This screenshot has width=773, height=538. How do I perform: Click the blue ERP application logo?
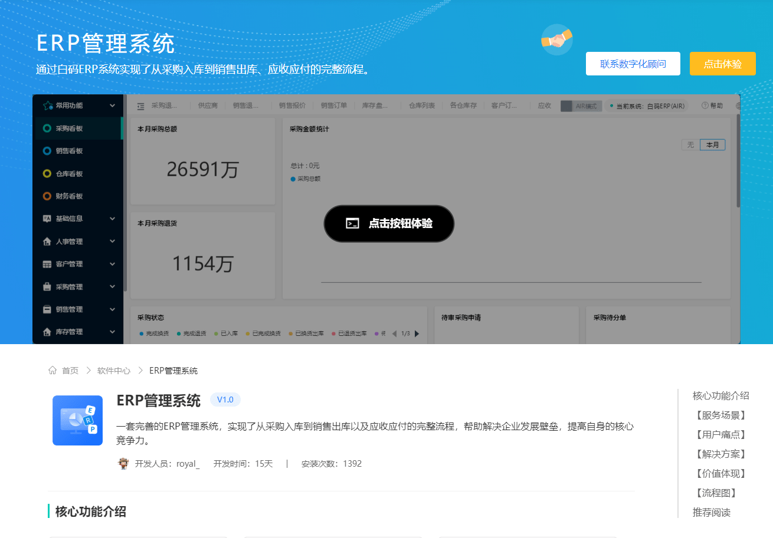pyautogui.click(x=77, y=420)
